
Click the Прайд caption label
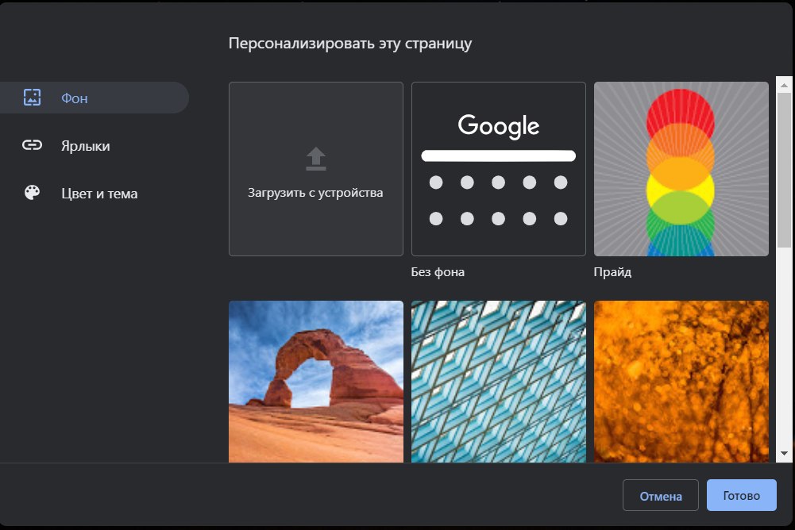coord(612,272)
